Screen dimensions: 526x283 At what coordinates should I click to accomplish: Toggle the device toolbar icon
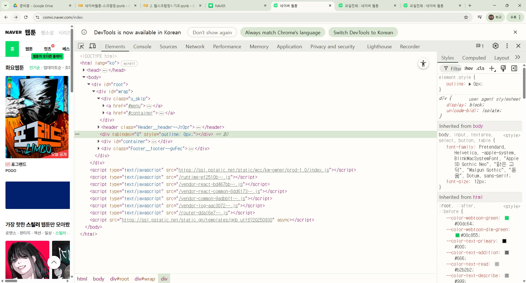pyautogui.click(x=93, y=46)
